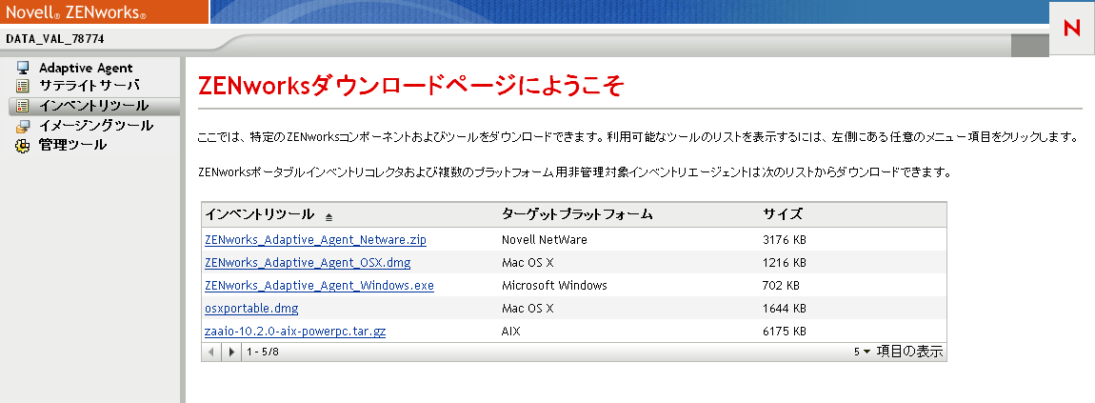Open サテライトサーバ menu item

(90, 86)
